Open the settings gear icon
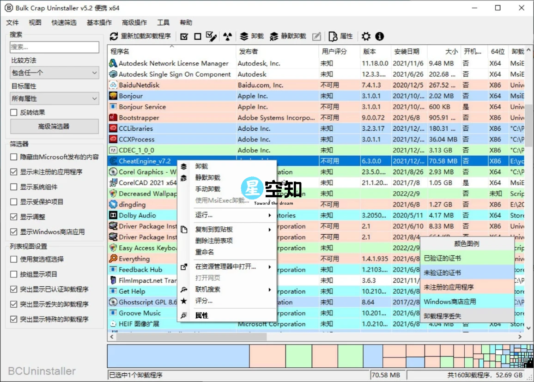The image size is (534, 382). (366, 36)
